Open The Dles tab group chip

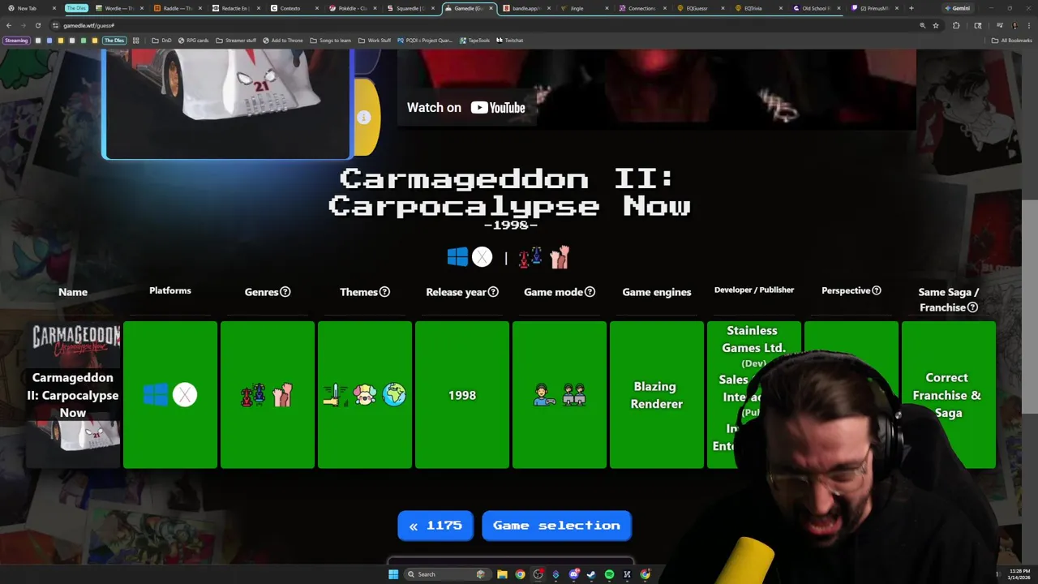[x=76, y=8]
